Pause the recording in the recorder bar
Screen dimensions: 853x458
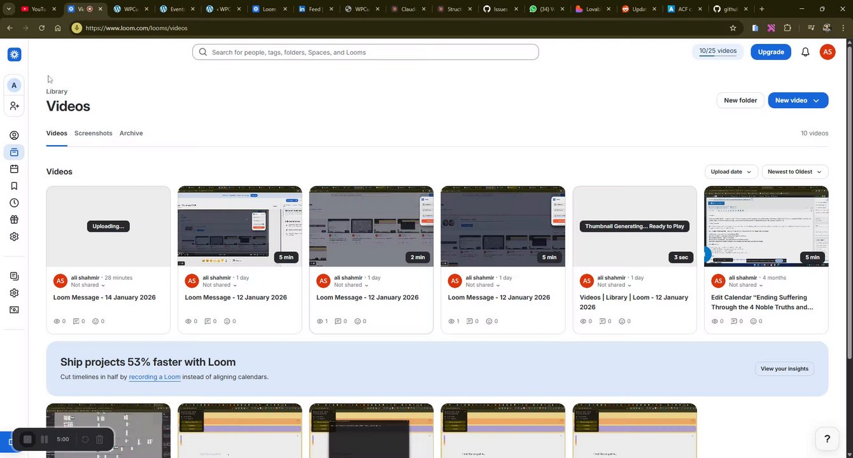45,440
